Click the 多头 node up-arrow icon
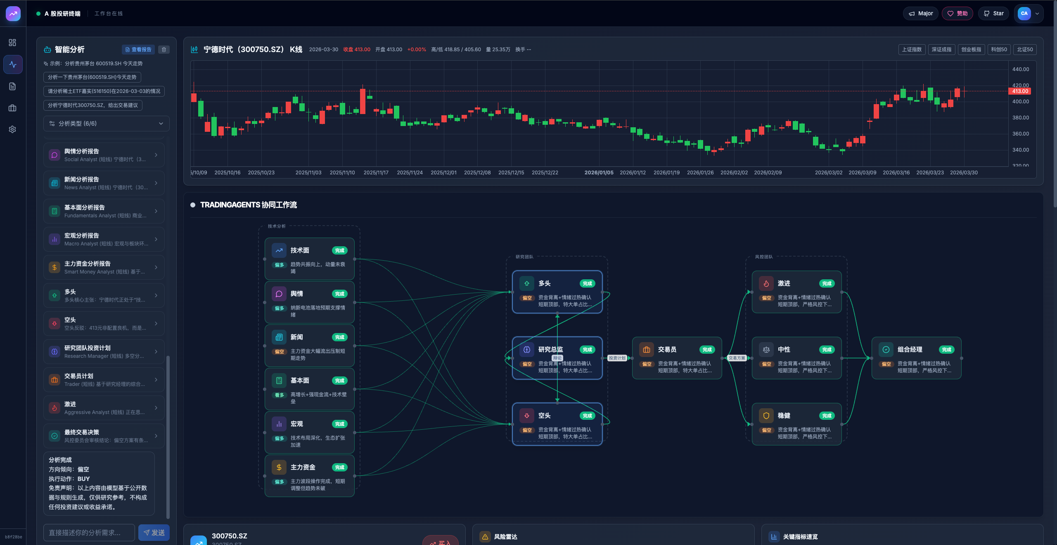The image size is (1057, 545). pos(527,283)
